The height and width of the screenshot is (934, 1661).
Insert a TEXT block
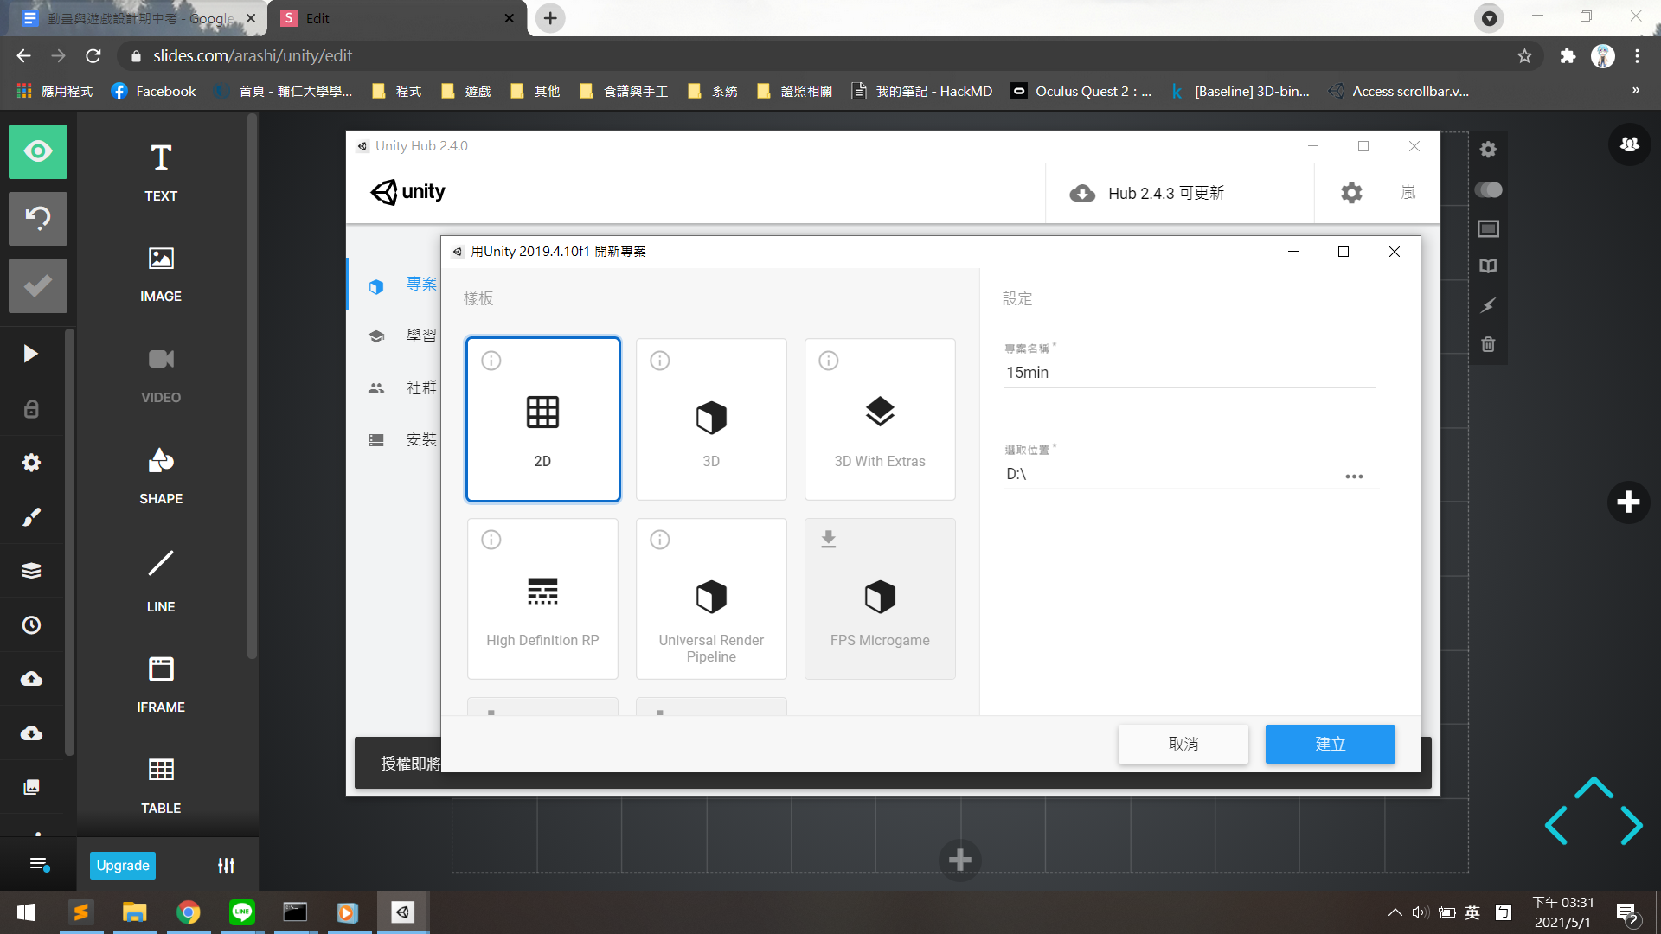[161, 171]
